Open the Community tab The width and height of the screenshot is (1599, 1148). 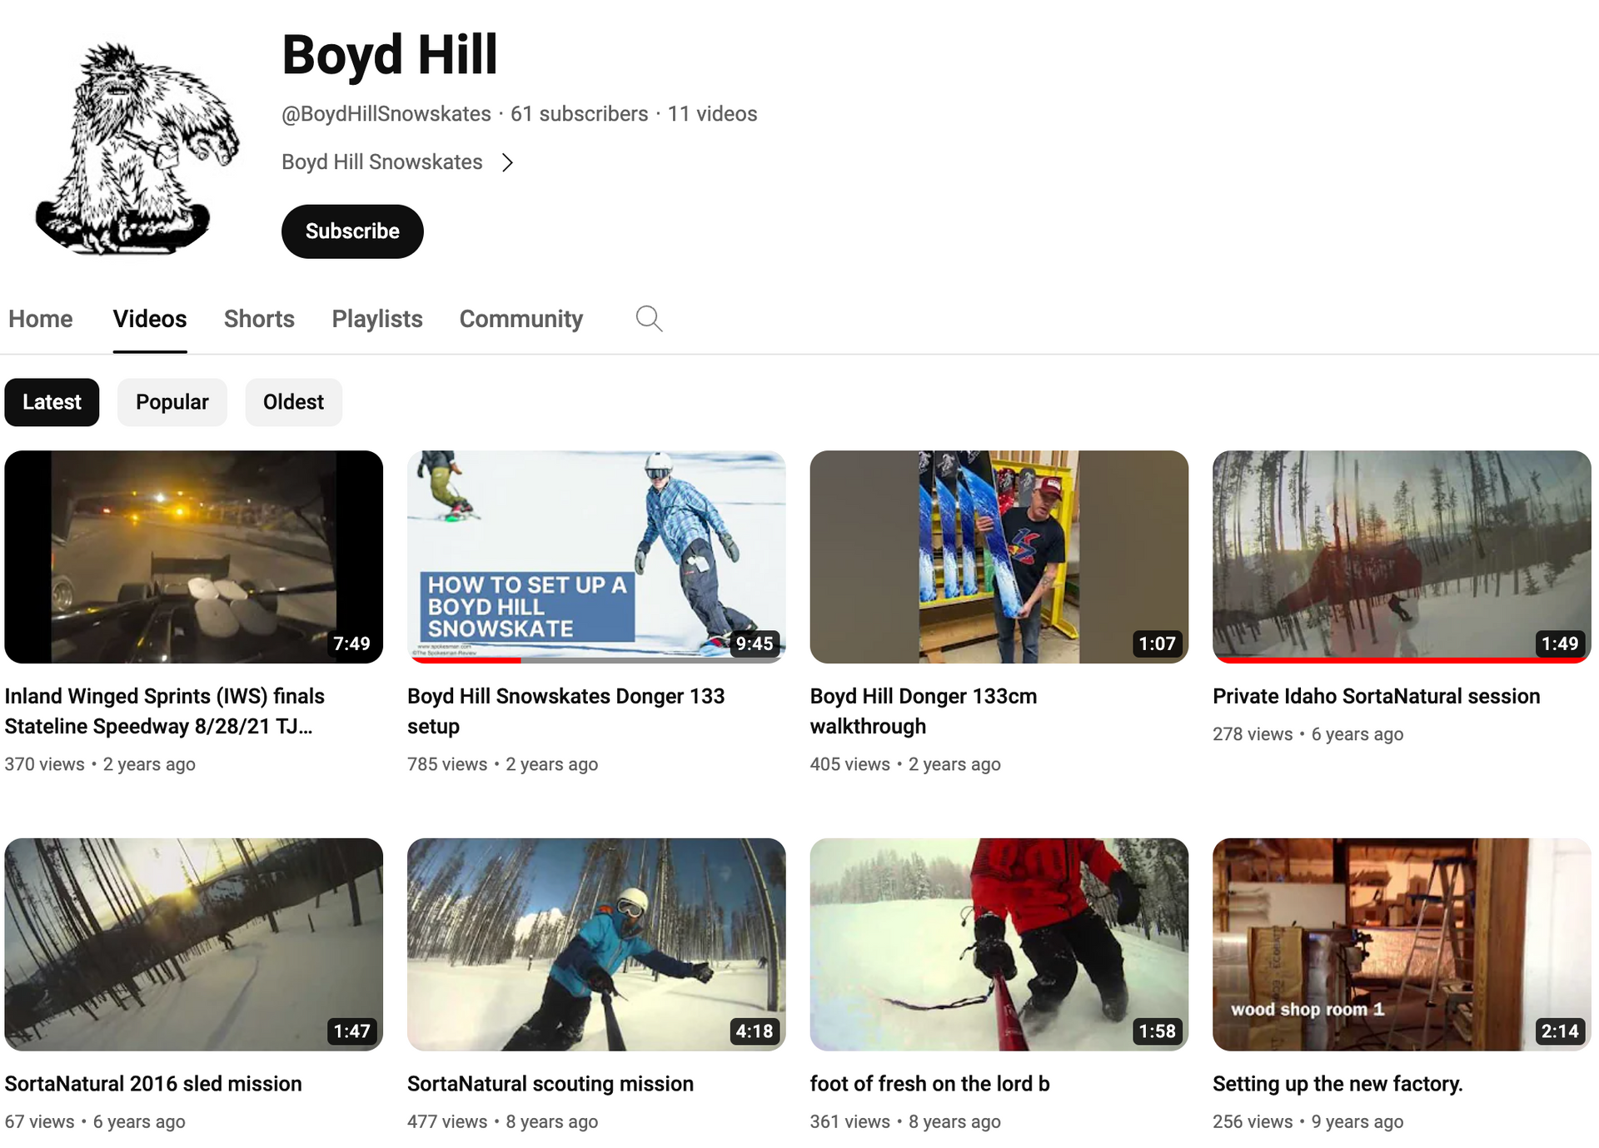point(521,319)
